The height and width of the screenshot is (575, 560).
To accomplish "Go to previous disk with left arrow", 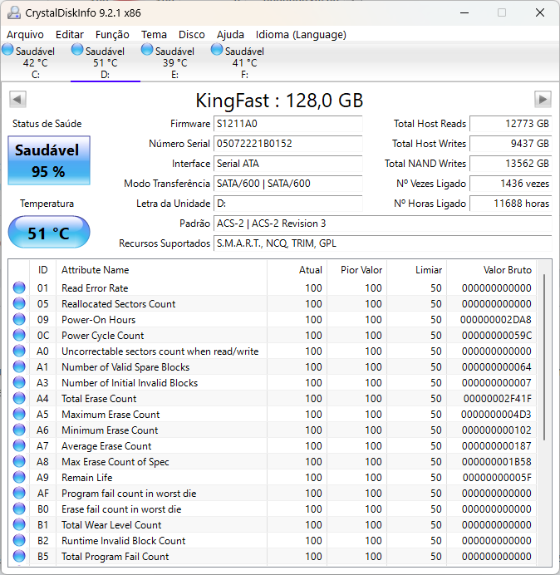I will (17, 100).
